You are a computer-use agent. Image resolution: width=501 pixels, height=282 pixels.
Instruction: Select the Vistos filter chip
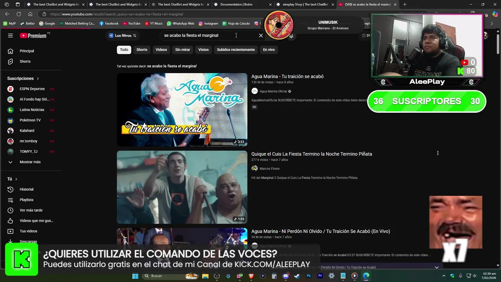coord(204,50)
